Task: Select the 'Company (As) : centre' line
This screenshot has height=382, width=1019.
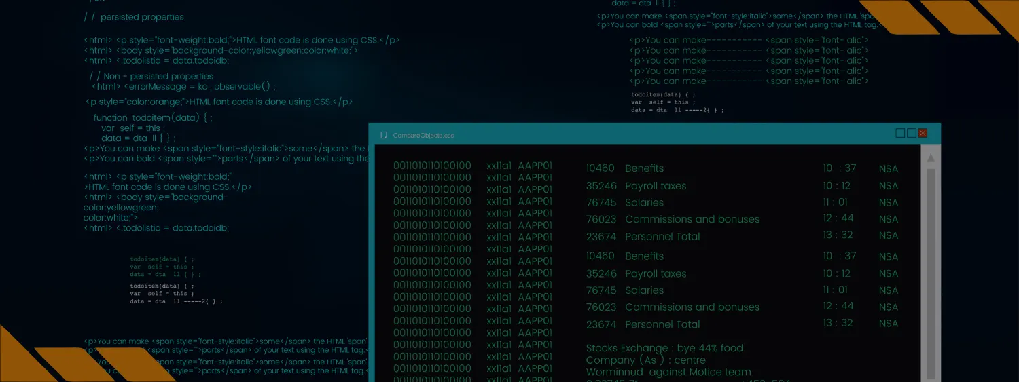Action: click(x=646, y=360)
